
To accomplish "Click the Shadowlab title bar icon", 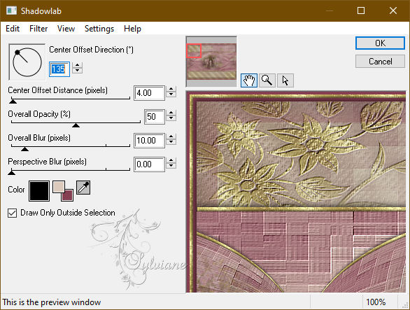I will (11, 10).
